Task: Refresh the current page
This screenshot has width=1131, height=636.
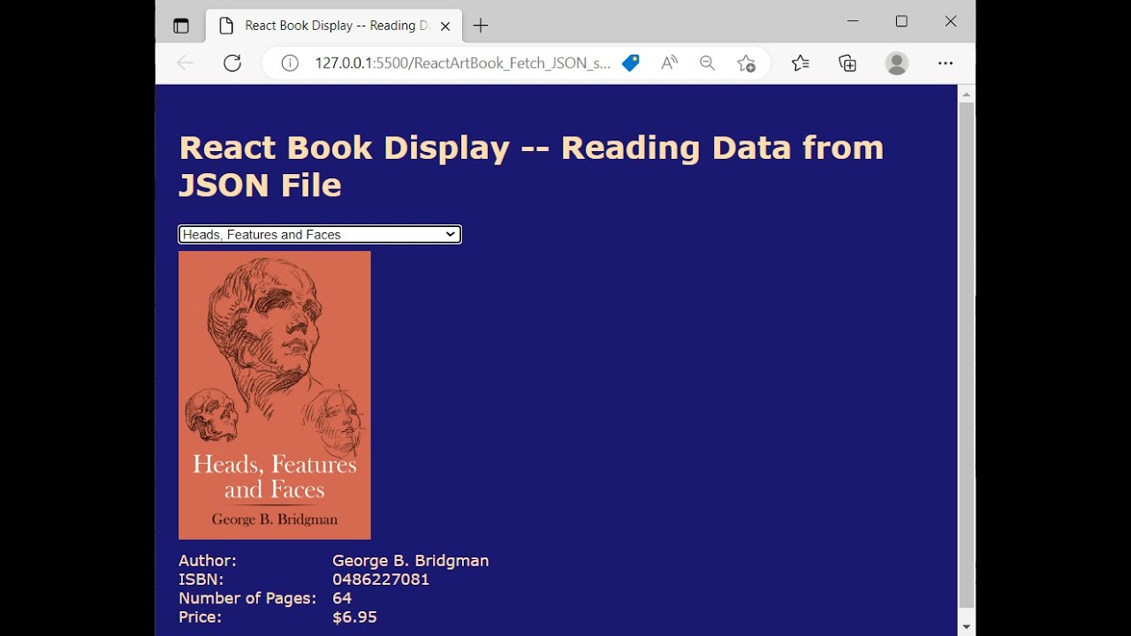Action: pyautogui.click(x=232, y=63)
